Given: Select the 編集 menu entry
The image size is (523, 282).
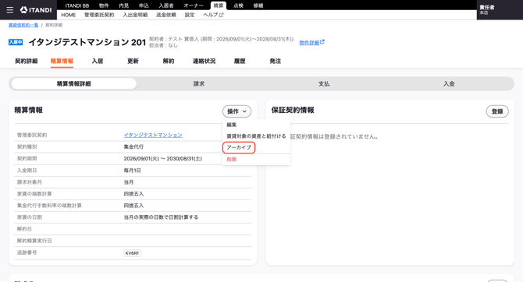Looking at the screenshot, I should pyautogui.click(x=232, y=125).
